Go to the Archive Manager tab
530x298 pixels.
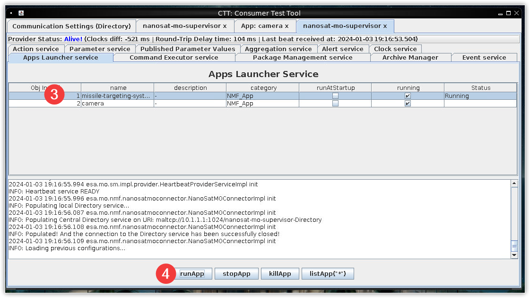click(410, 58)
